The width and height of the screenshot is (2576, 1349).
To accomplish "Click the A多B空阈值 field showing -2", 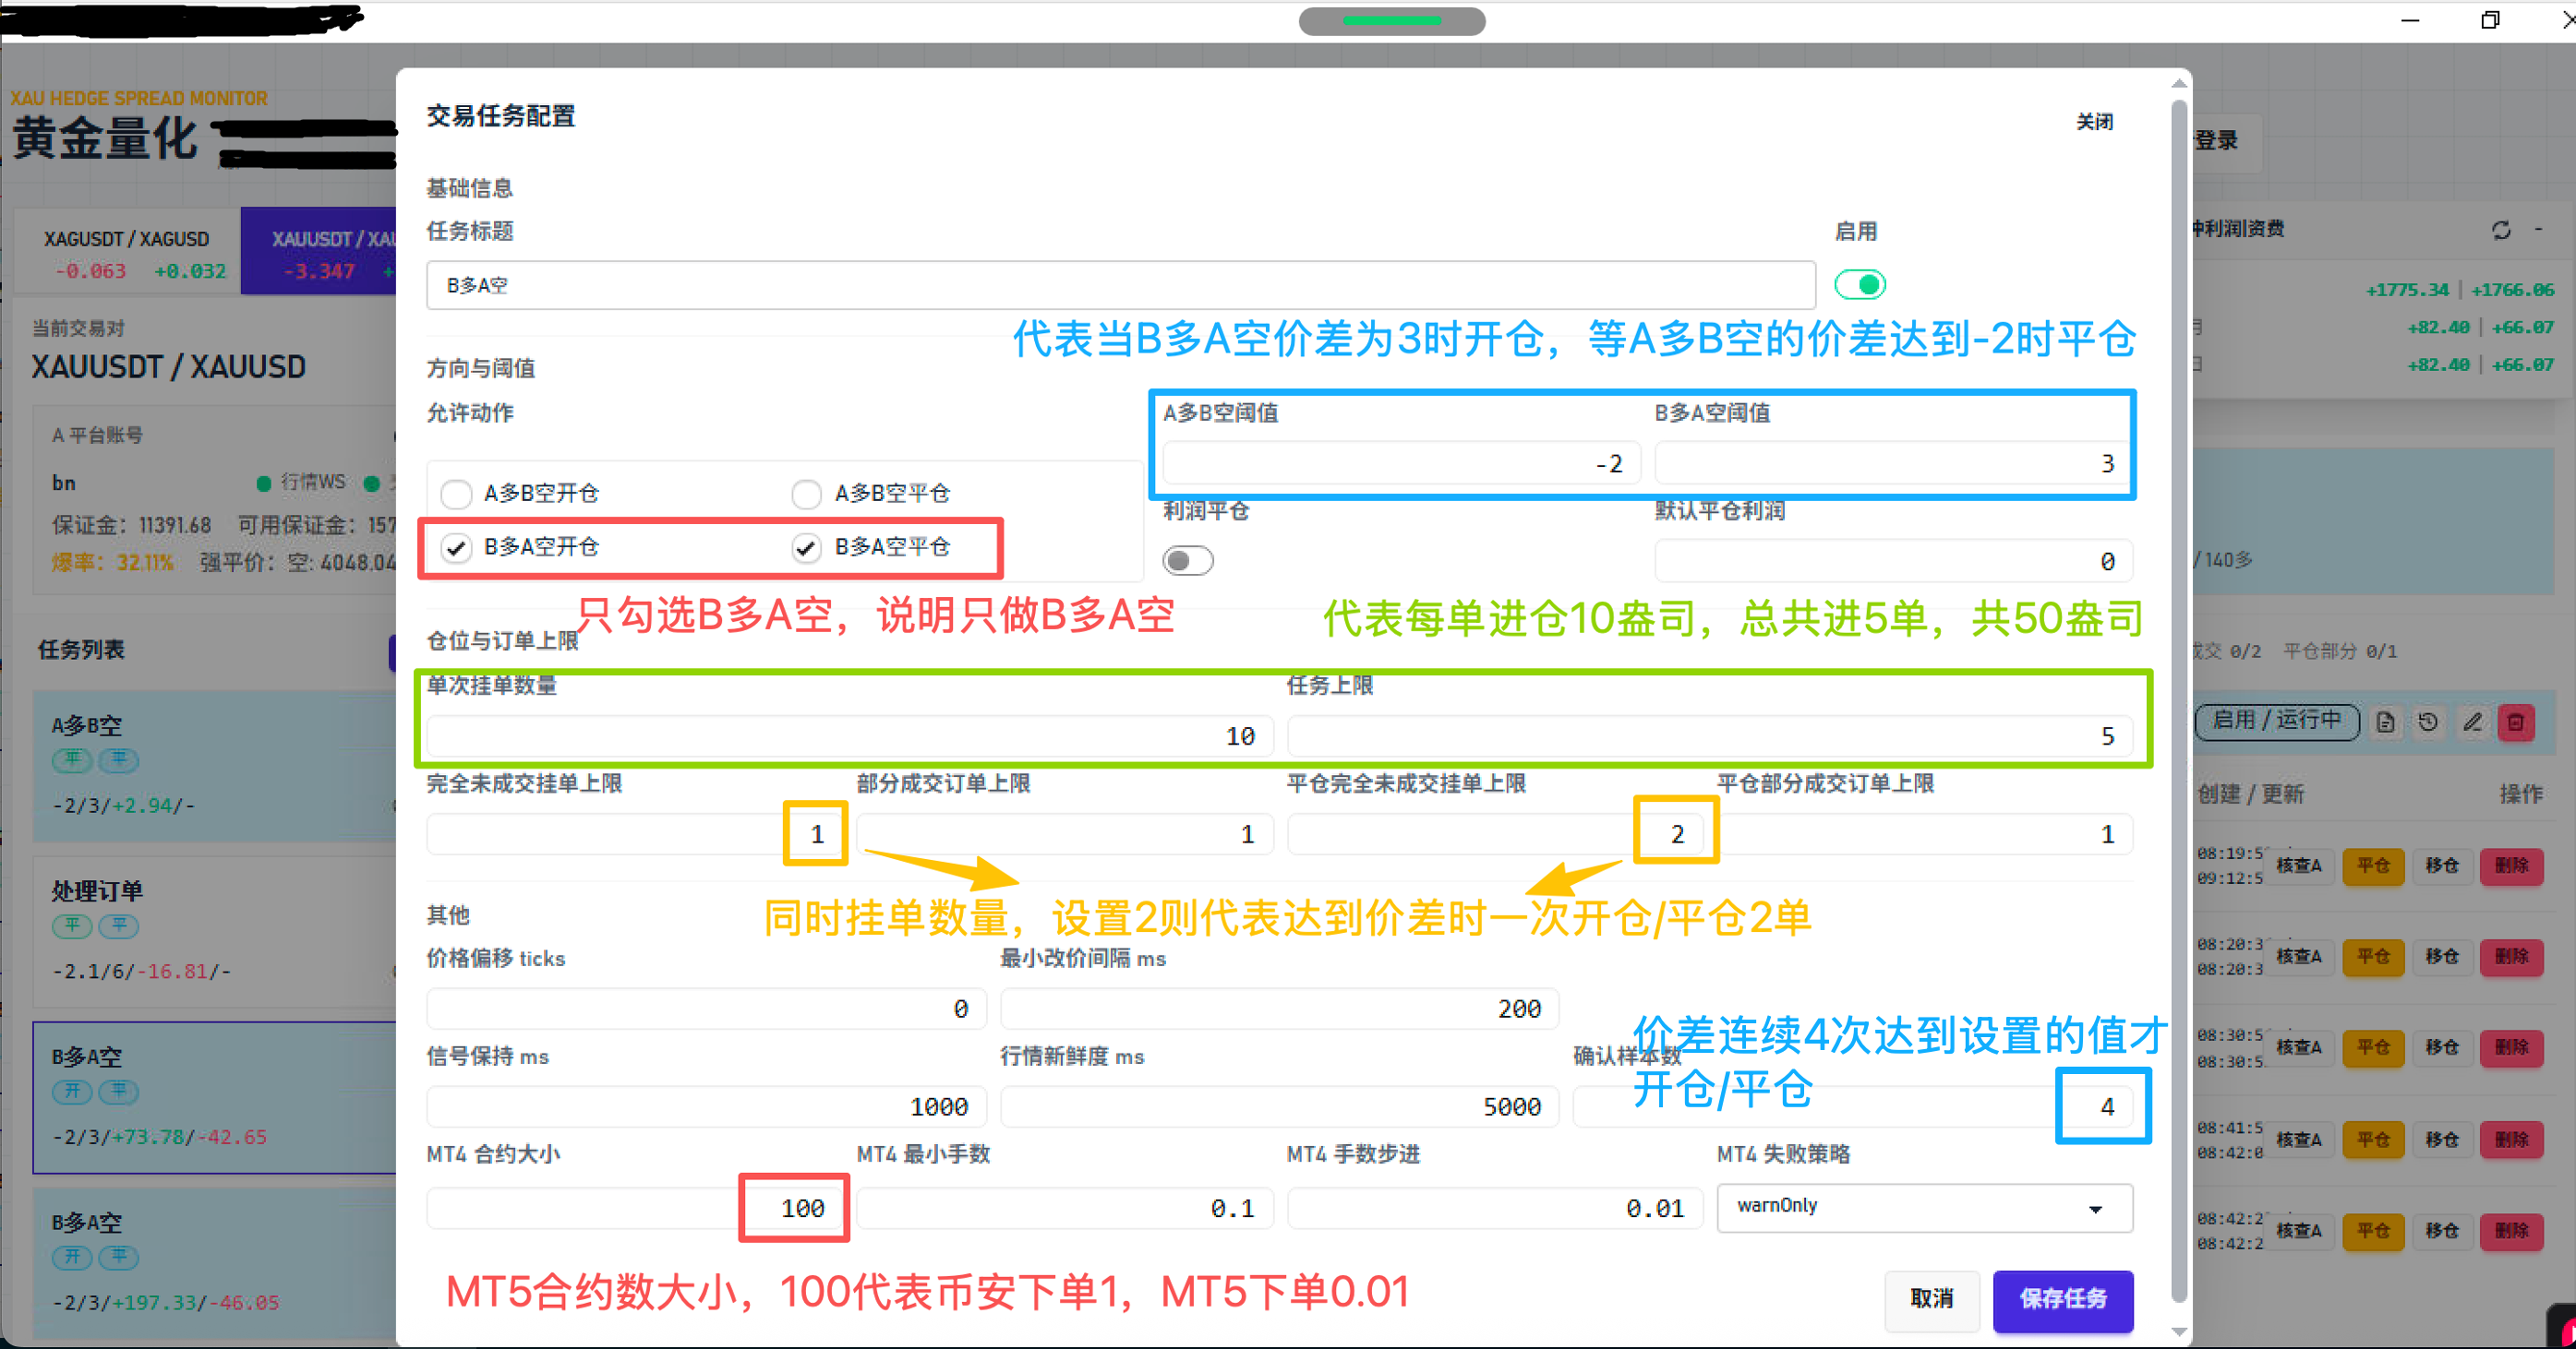I will pos(1402,463).
